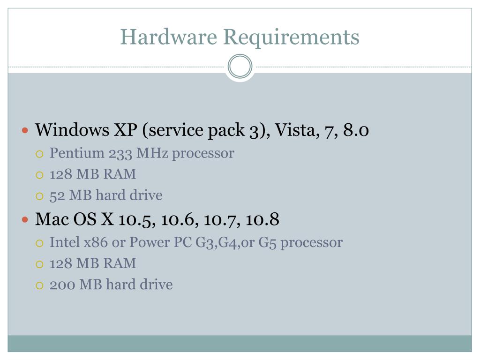Viewport: 480px width, 360px height.
Task: Click the hollow bullet beside 52 MB hard drive
Action: (x=40, y=196)
